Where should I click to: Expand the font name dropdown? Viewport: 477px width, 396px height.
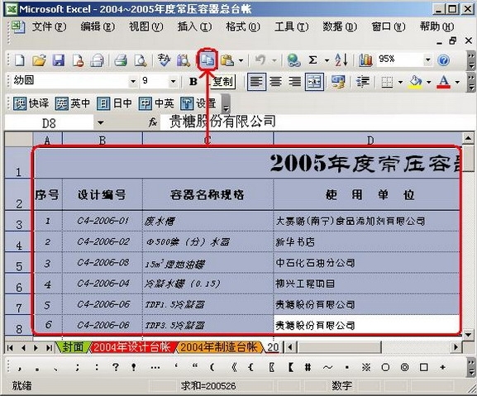pyautogui.click(x=133, y=82)
